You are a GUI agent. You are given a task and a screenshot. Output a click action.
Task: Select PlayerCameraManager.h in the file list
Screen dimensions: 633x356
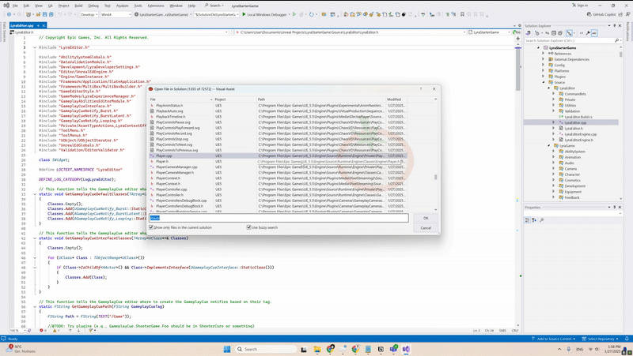tap(175, 172)
